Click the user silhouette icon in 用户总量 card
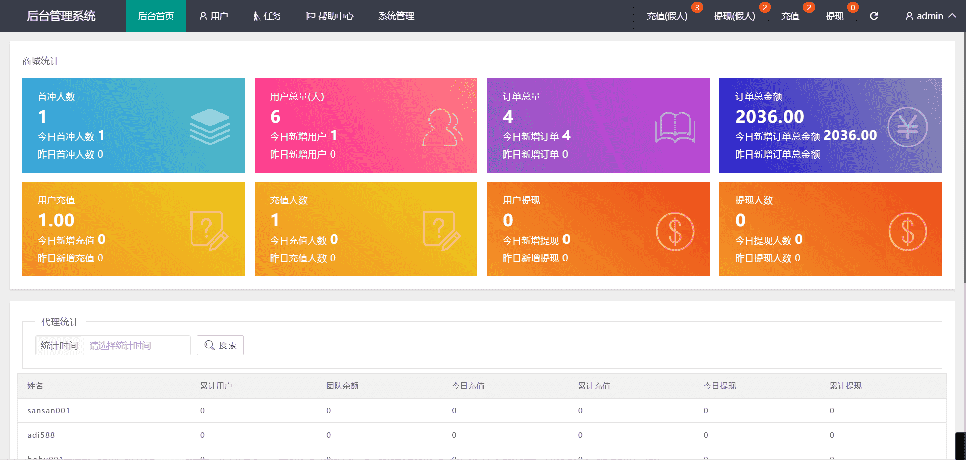This screenshot has width=966, height=460. [442, 128]
